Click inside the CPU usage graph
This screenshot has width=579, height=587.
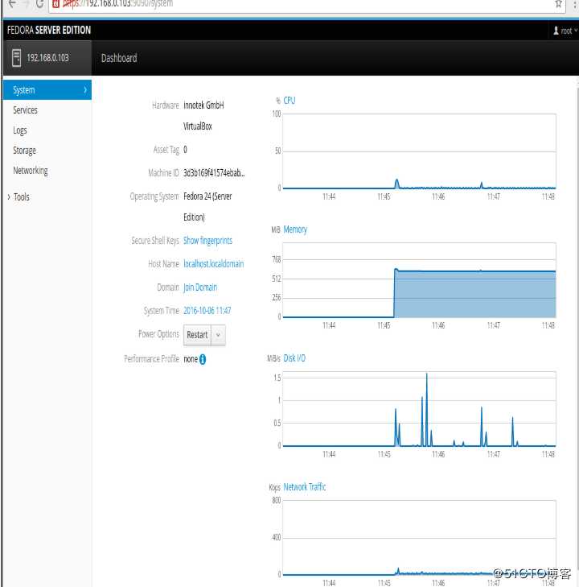(419, 151)
